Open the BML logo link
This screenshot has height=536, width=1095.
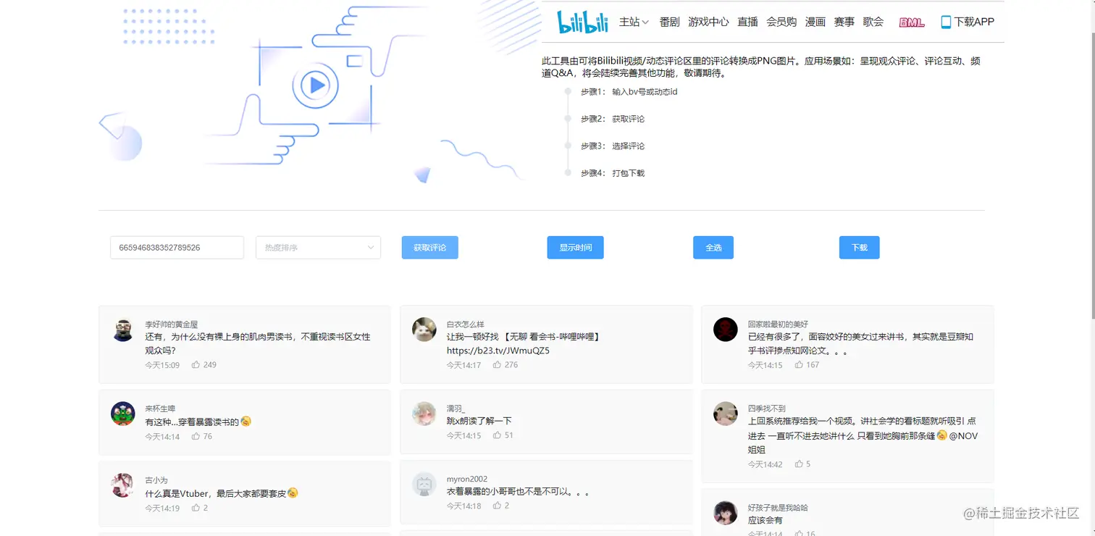click(912, 22)
